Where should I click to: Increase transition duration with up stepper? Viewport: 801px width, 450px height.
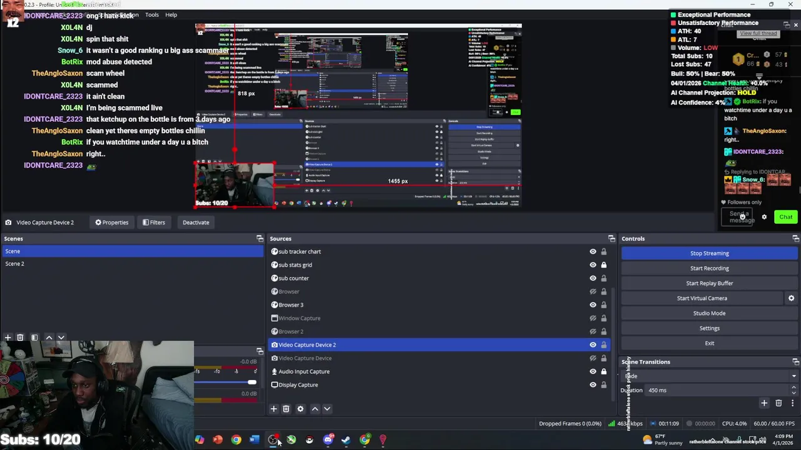pos(793,387)
